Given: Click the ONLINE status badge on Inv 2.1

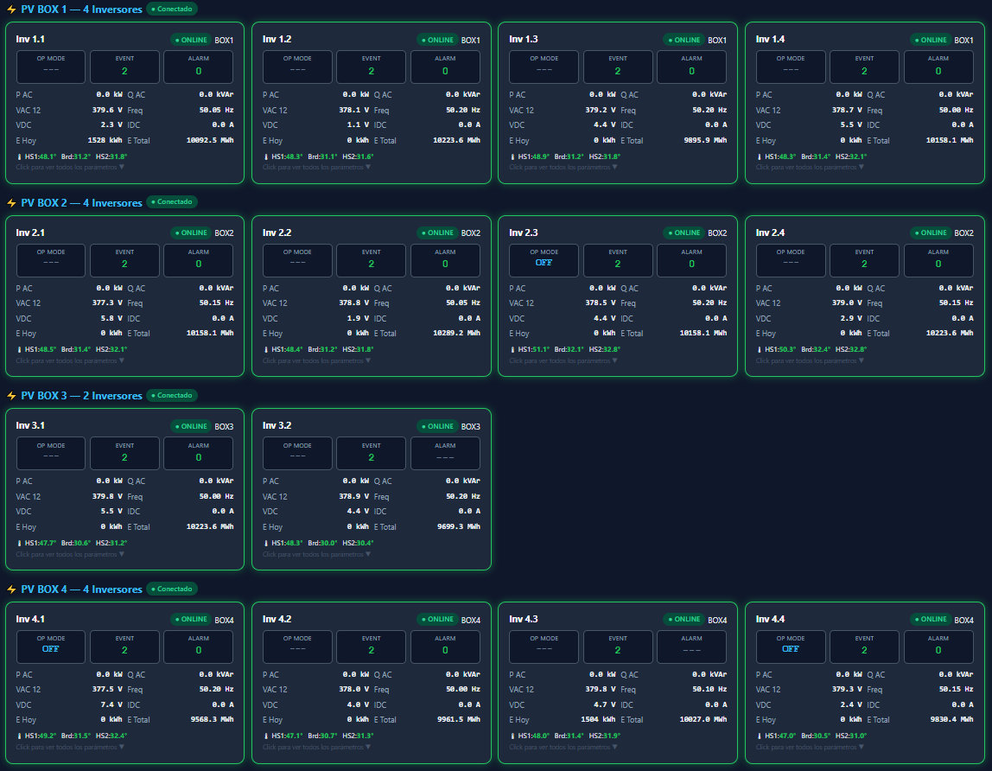Looking at the screenshot, I should pyautogui.click(x=191, y=233).
